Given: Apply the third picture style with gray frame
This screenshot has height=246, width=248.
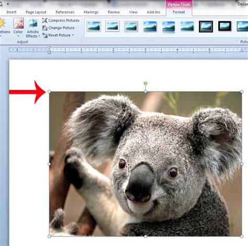Looking at the screenshot, I should pos(131,26).
